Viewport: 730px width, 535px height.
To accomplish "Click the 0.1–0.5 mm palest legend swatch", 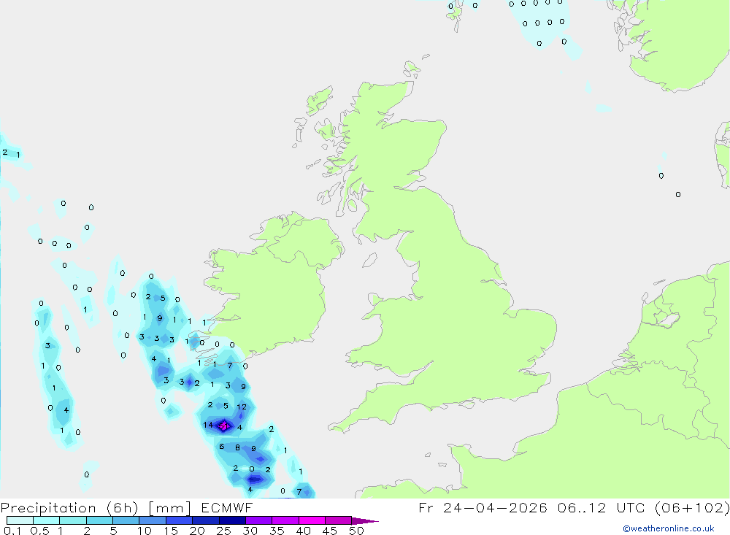I will tap(20, 520).
